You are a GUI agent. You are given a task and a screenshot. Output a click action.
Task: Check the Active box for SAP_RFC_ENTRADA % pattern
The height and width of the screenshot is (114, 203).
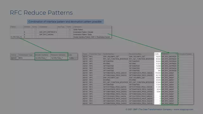click(35, 32)
